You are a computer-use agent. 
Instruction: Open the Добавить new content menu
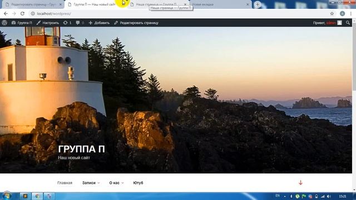point(99,23)
